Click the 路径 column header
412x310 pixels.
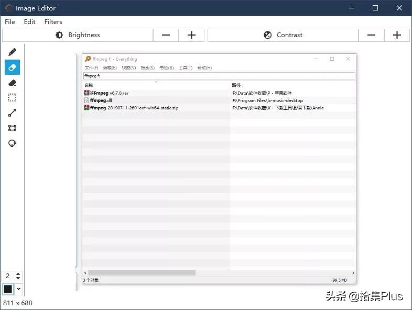click(236, 85)
